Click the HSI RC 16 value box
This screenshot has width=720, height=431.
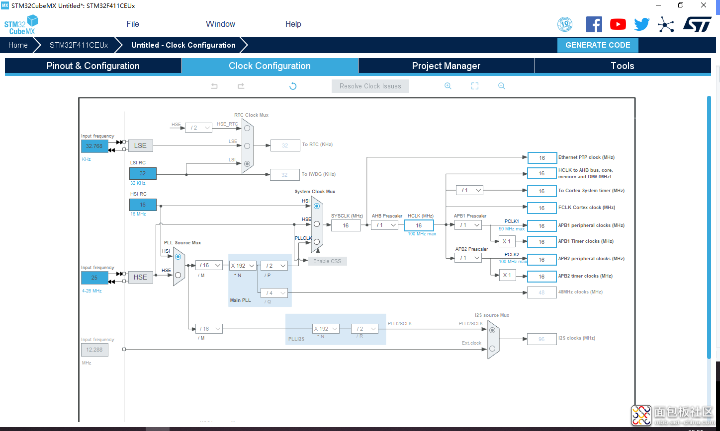(143, 205)
